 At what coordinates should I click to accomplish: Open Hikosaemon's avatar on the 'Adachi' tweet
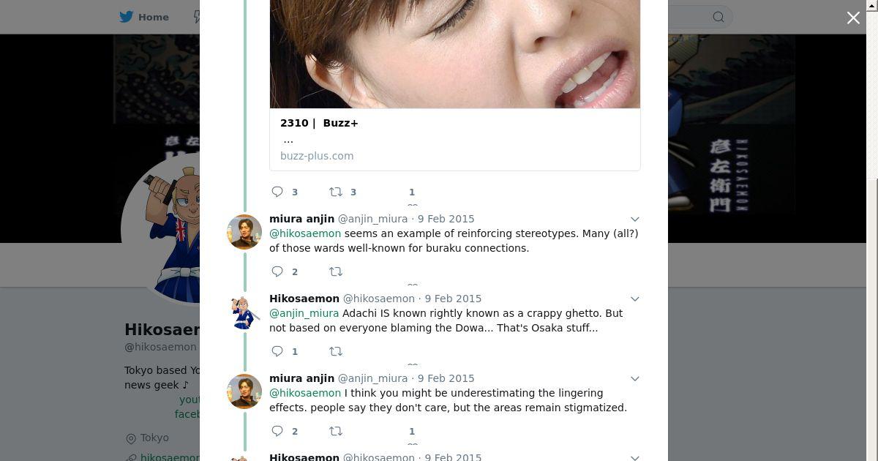coord(244,312)
